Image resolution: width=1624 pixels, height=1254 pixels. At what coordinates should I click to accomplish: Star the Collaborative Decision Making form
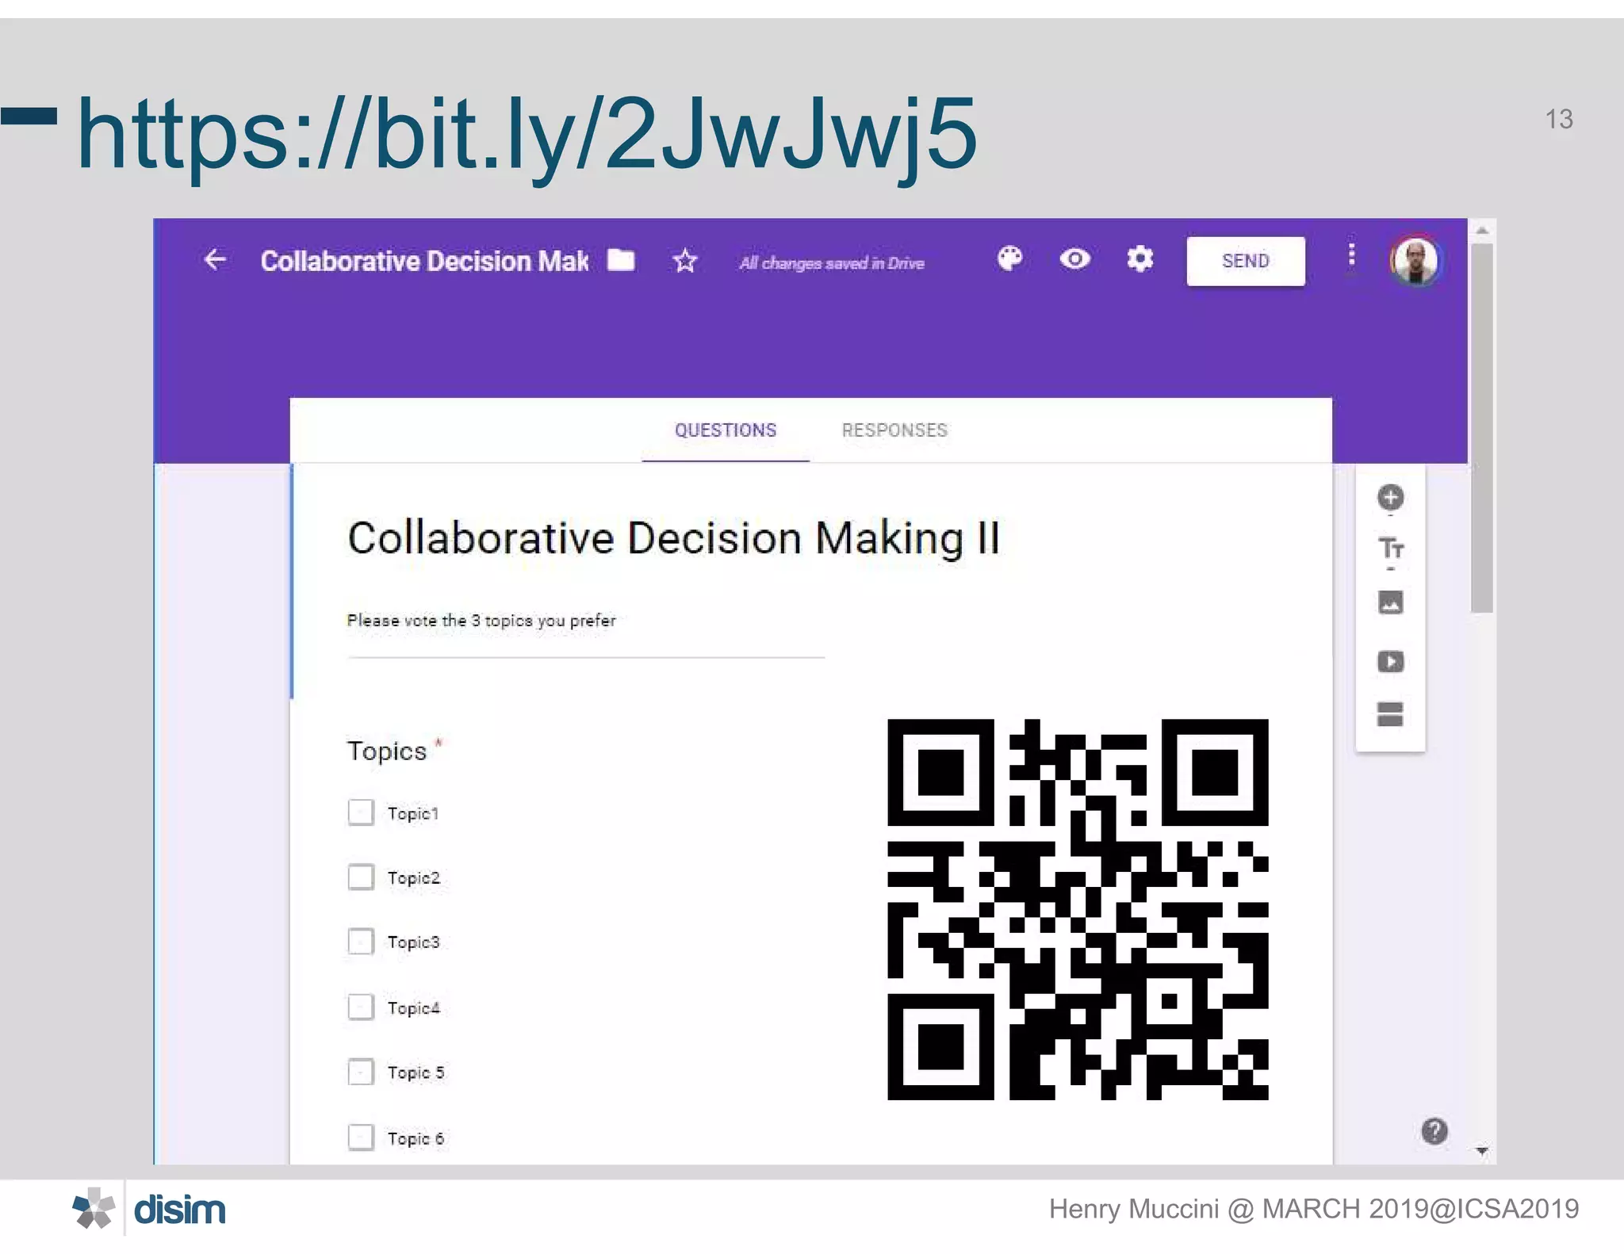(x=685, y=261)
